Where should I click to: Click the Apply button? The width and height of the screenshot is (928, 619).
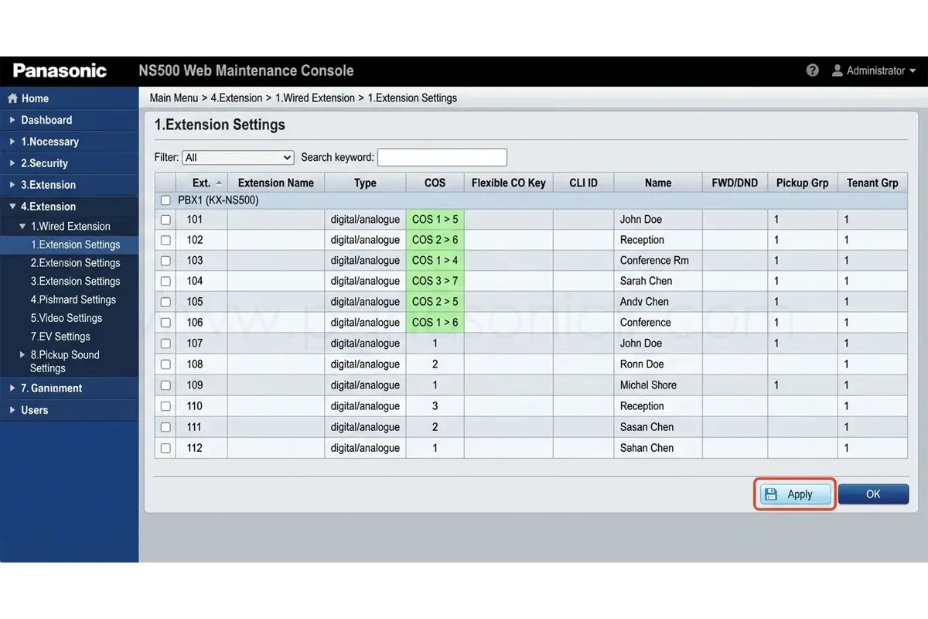(795, 494)
